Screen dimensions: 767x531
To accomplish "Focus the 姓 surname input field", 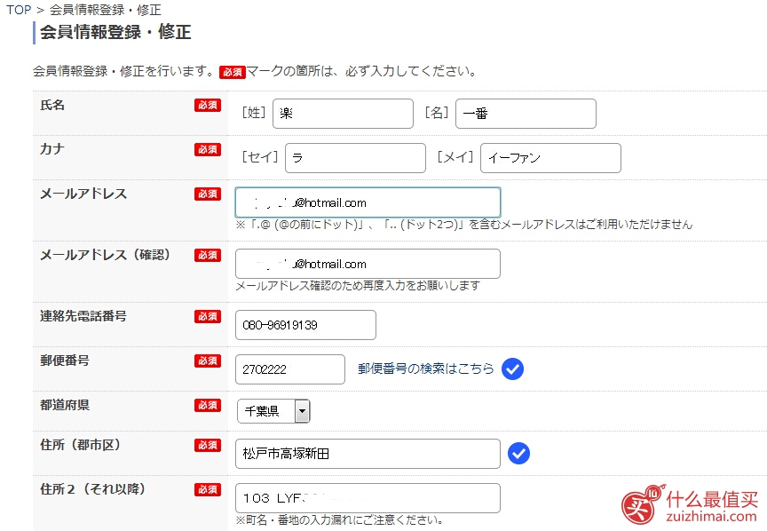I will click(x=343, y=114).
